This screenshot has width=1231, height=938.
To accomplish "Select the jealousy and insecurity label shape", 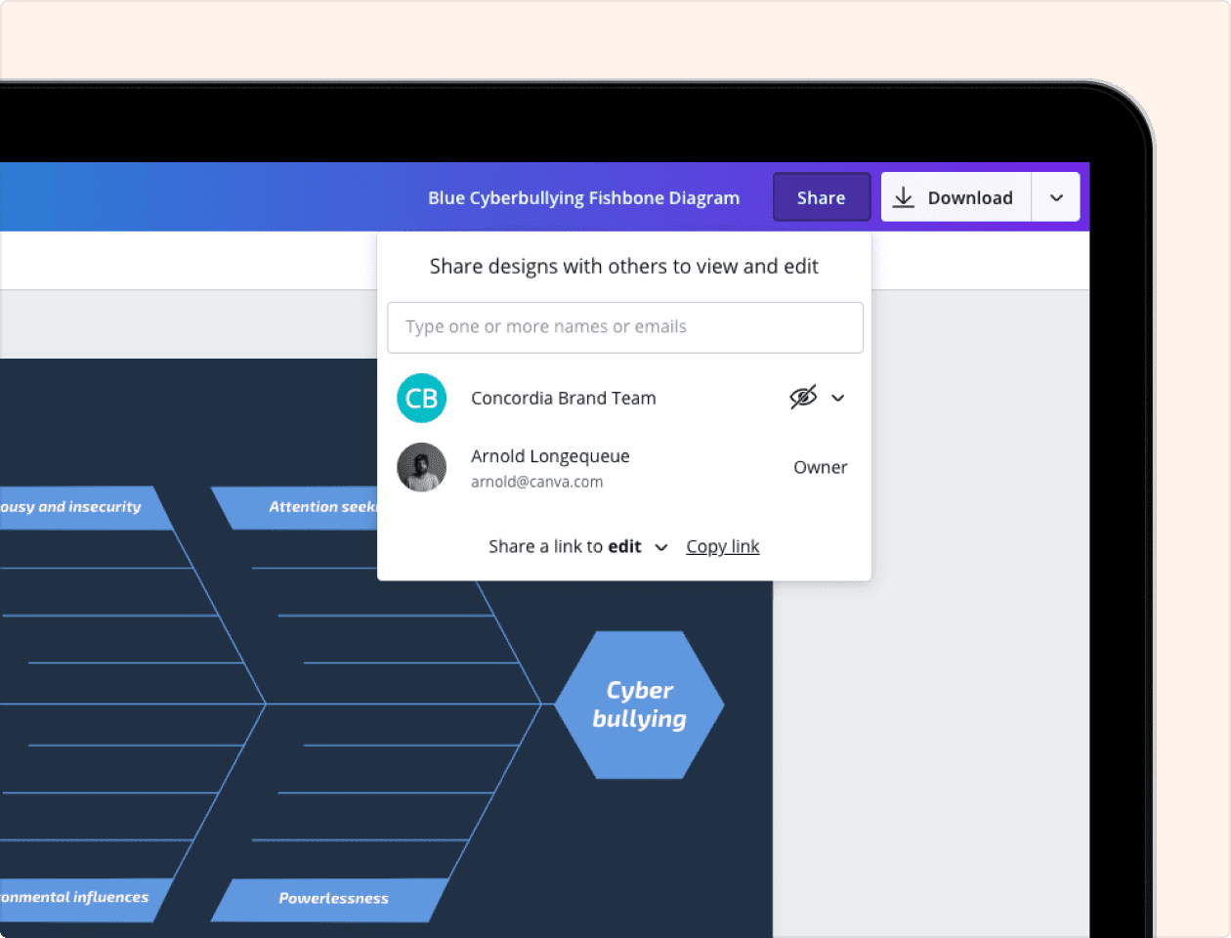I will click(x=80, y=507).
